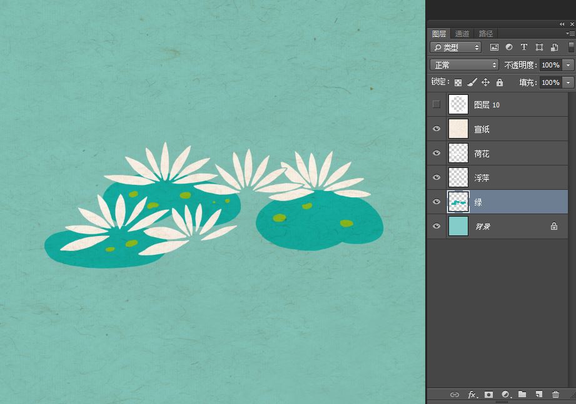The image size is (576, 404).
Task: Click fill value field 100%
Action: point(551,82)
